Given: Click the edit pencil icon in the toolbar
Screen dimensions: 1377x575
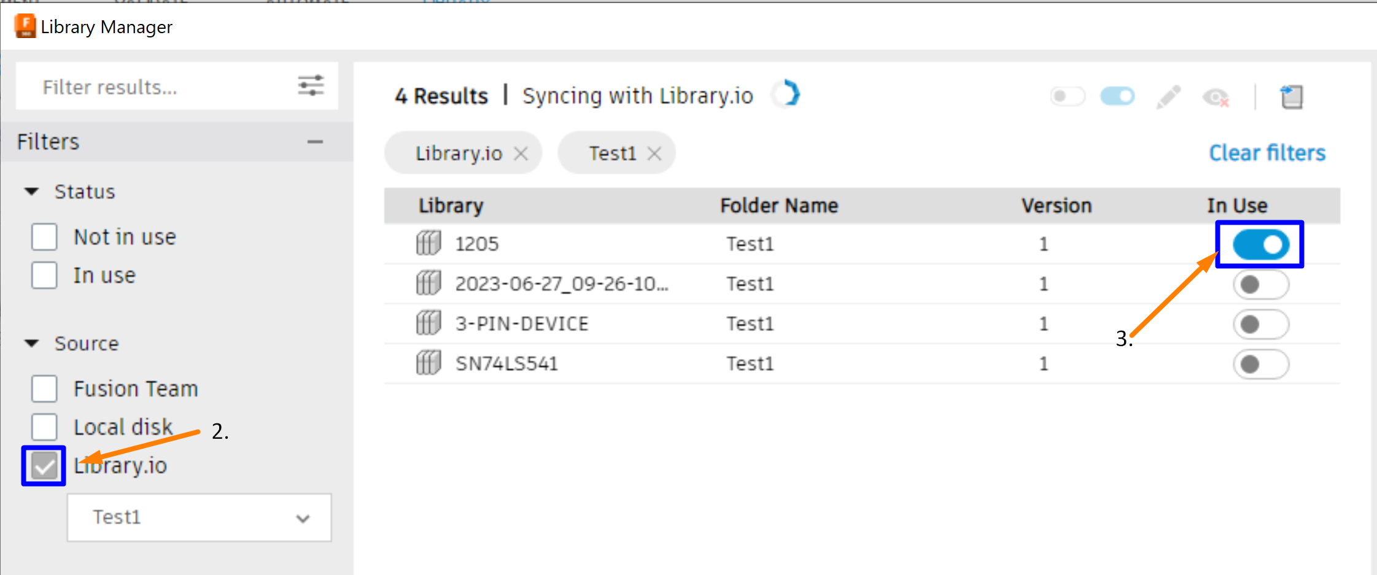Looking at the screenshot, I should [1168, 96].
